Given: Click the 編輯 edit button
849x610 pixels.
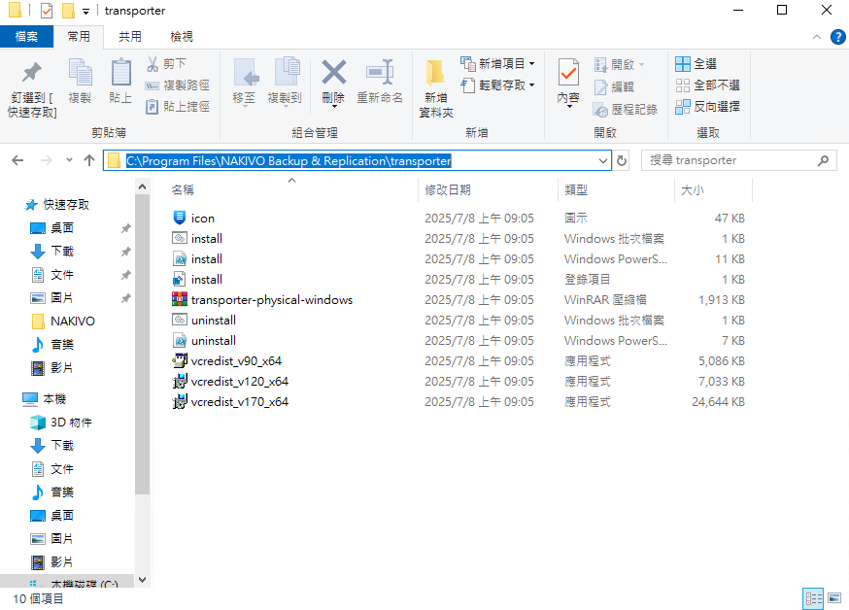Looking at the screenshot, I should click(x=614, y=86).
